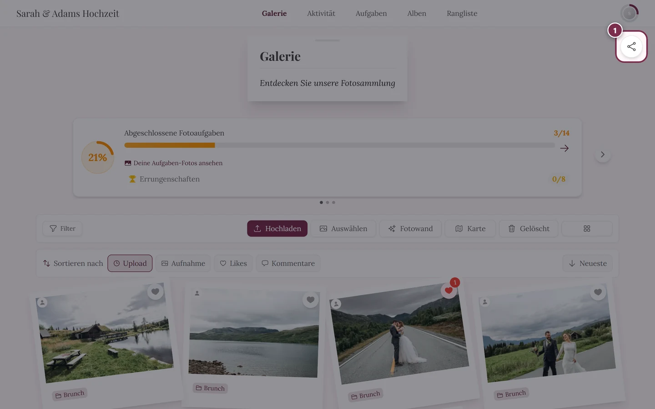The width and height of the screenshot is (655, 409).
Task: Open the lake landscape photo
Action: (x=254, y=333)
